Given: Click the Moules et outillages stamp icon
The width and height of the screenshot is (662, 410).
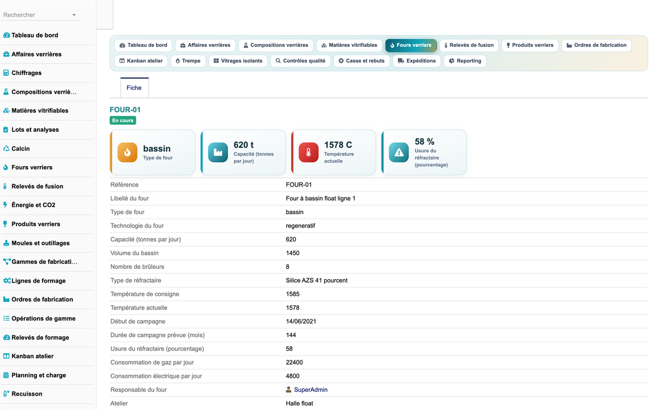Looking at the screenshot, I should 7,243.
